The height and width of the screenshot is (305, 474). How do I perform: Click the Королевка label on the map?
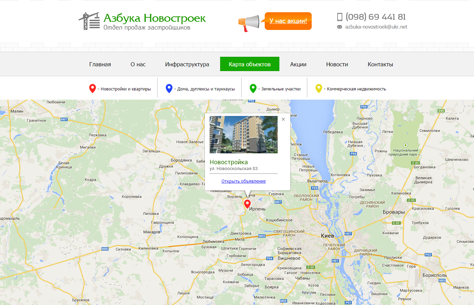[132, 197]
